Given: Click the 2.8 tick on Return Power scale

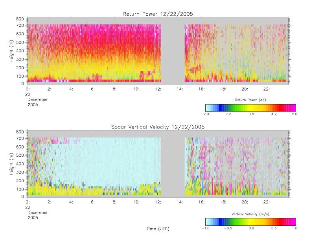Looking at the screenshot, I should point(229,114).
